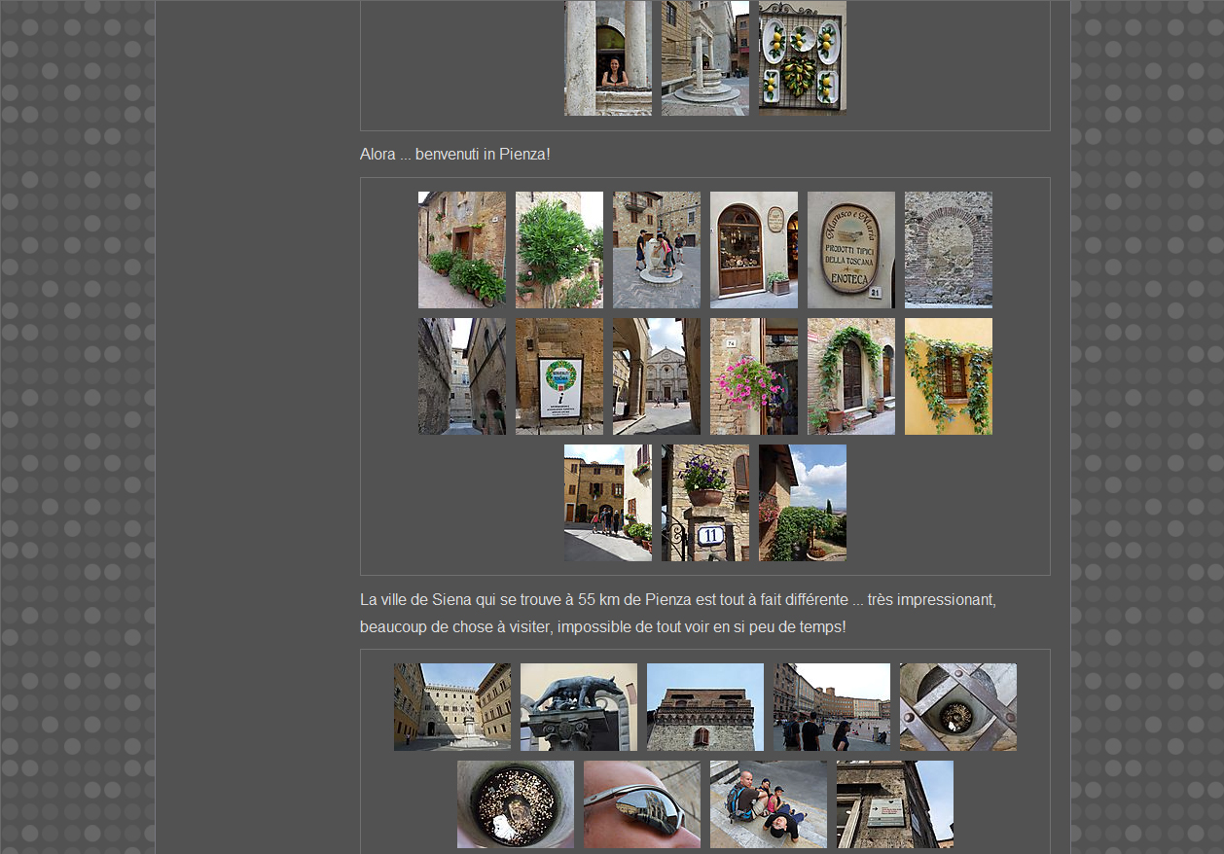The width and height of the screenshot is (1224, 854).
Task: Open the pink hanging flowers photo
Action: coord(754,376)
